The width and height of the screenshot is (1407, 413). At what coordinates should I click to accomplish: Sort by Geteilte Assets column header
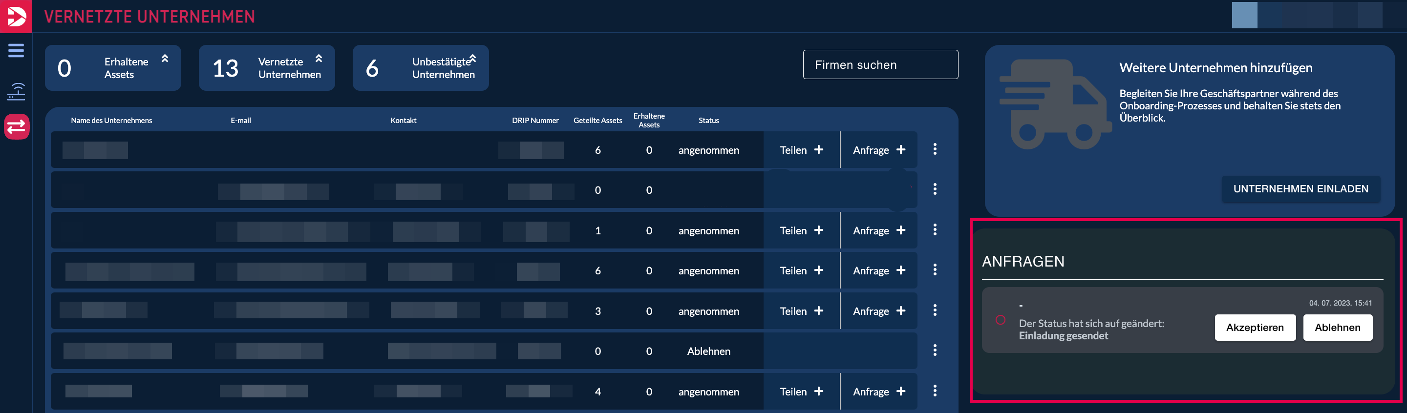click(597, 121)
